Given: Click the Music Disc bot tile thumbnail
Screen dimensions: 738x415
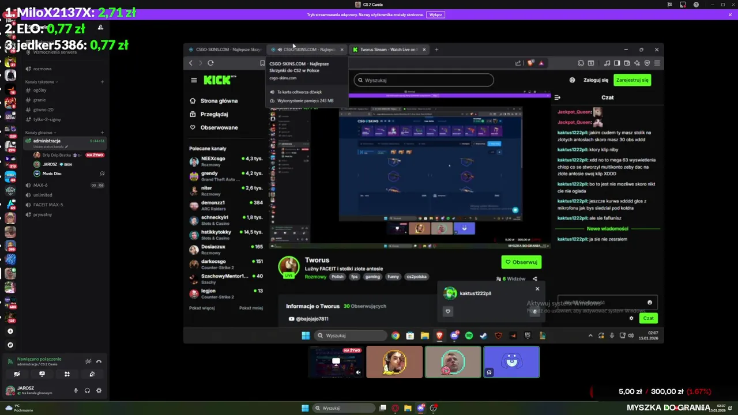Looking at the screenshot, I should click(x=511, y=362).
